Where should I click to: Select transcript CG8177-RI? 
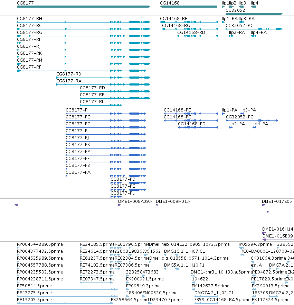[84, 43]
